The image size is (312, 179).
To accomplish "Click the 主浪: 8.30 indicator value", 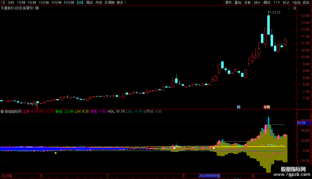I will pos(30,112).
